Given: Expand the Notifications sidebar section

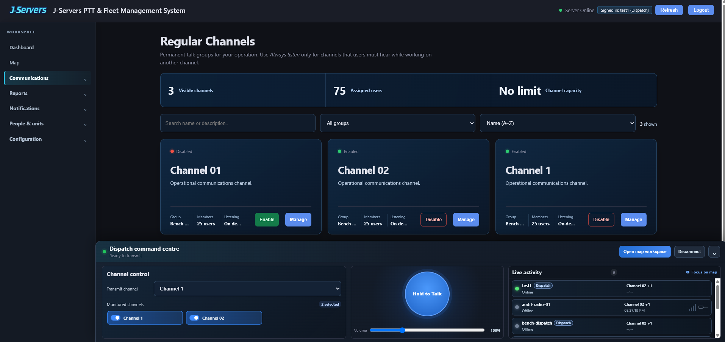Looking at the screenshot, I should (x=48, y=109).
